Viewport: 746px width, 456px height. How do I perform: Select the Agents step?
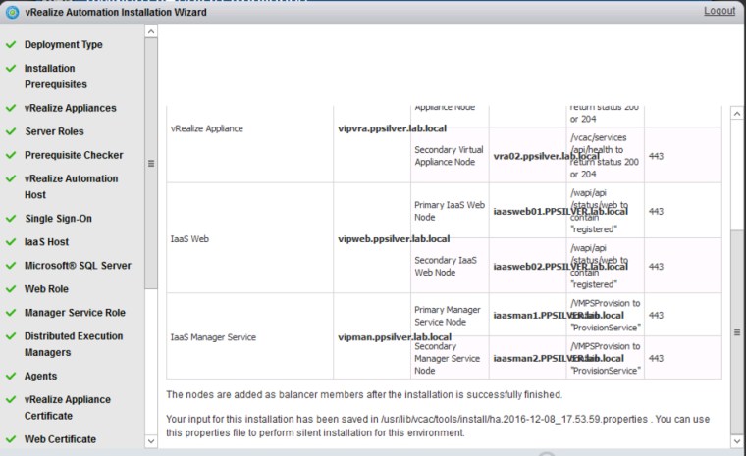click(x=41, y=377)
